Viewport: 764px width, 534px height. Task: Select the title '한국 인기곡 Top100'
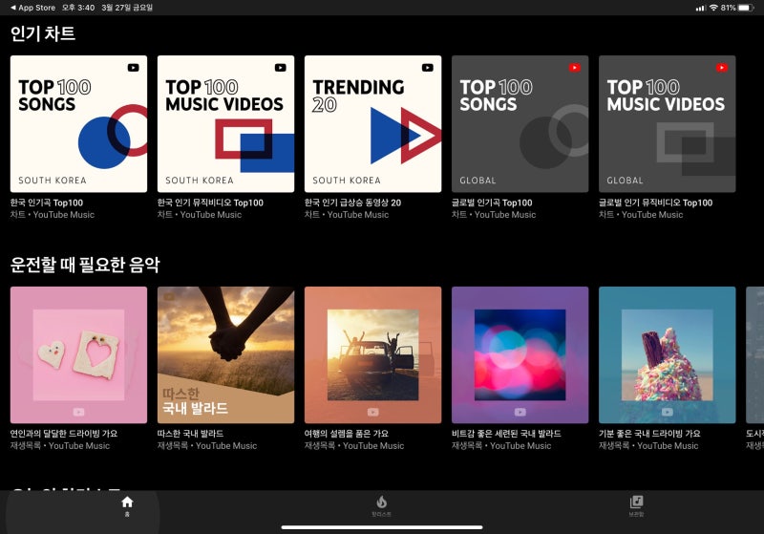pyautogui.click(x=47, y=203)
